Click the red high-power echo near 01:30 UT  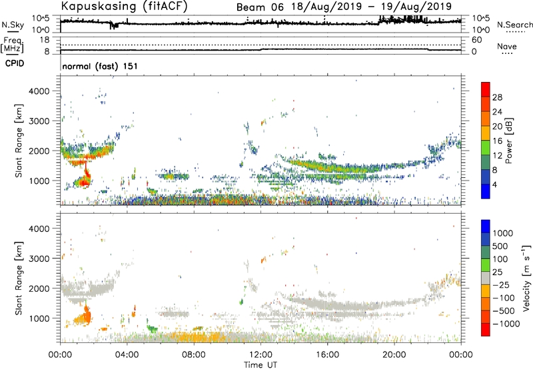pyautogui.click(x=83, y=183)
